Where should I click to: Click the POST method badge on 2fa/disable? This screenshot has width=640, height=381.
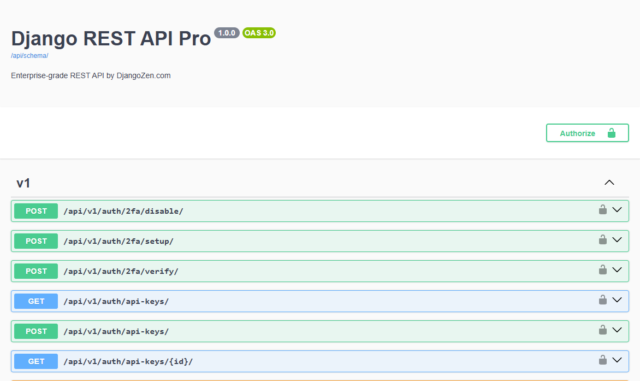pos(35,210)
